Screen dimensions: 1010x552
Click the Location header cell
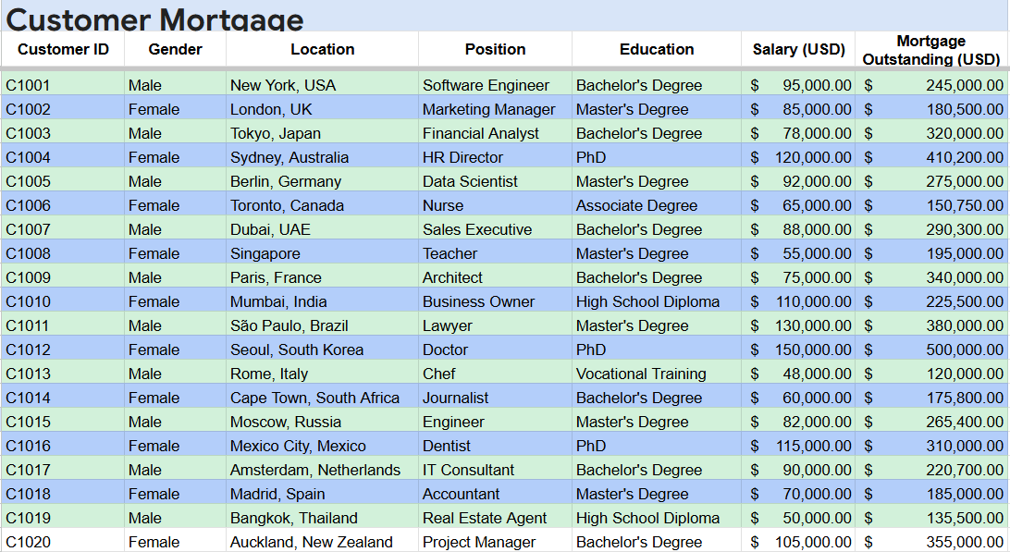click(322, 49)
